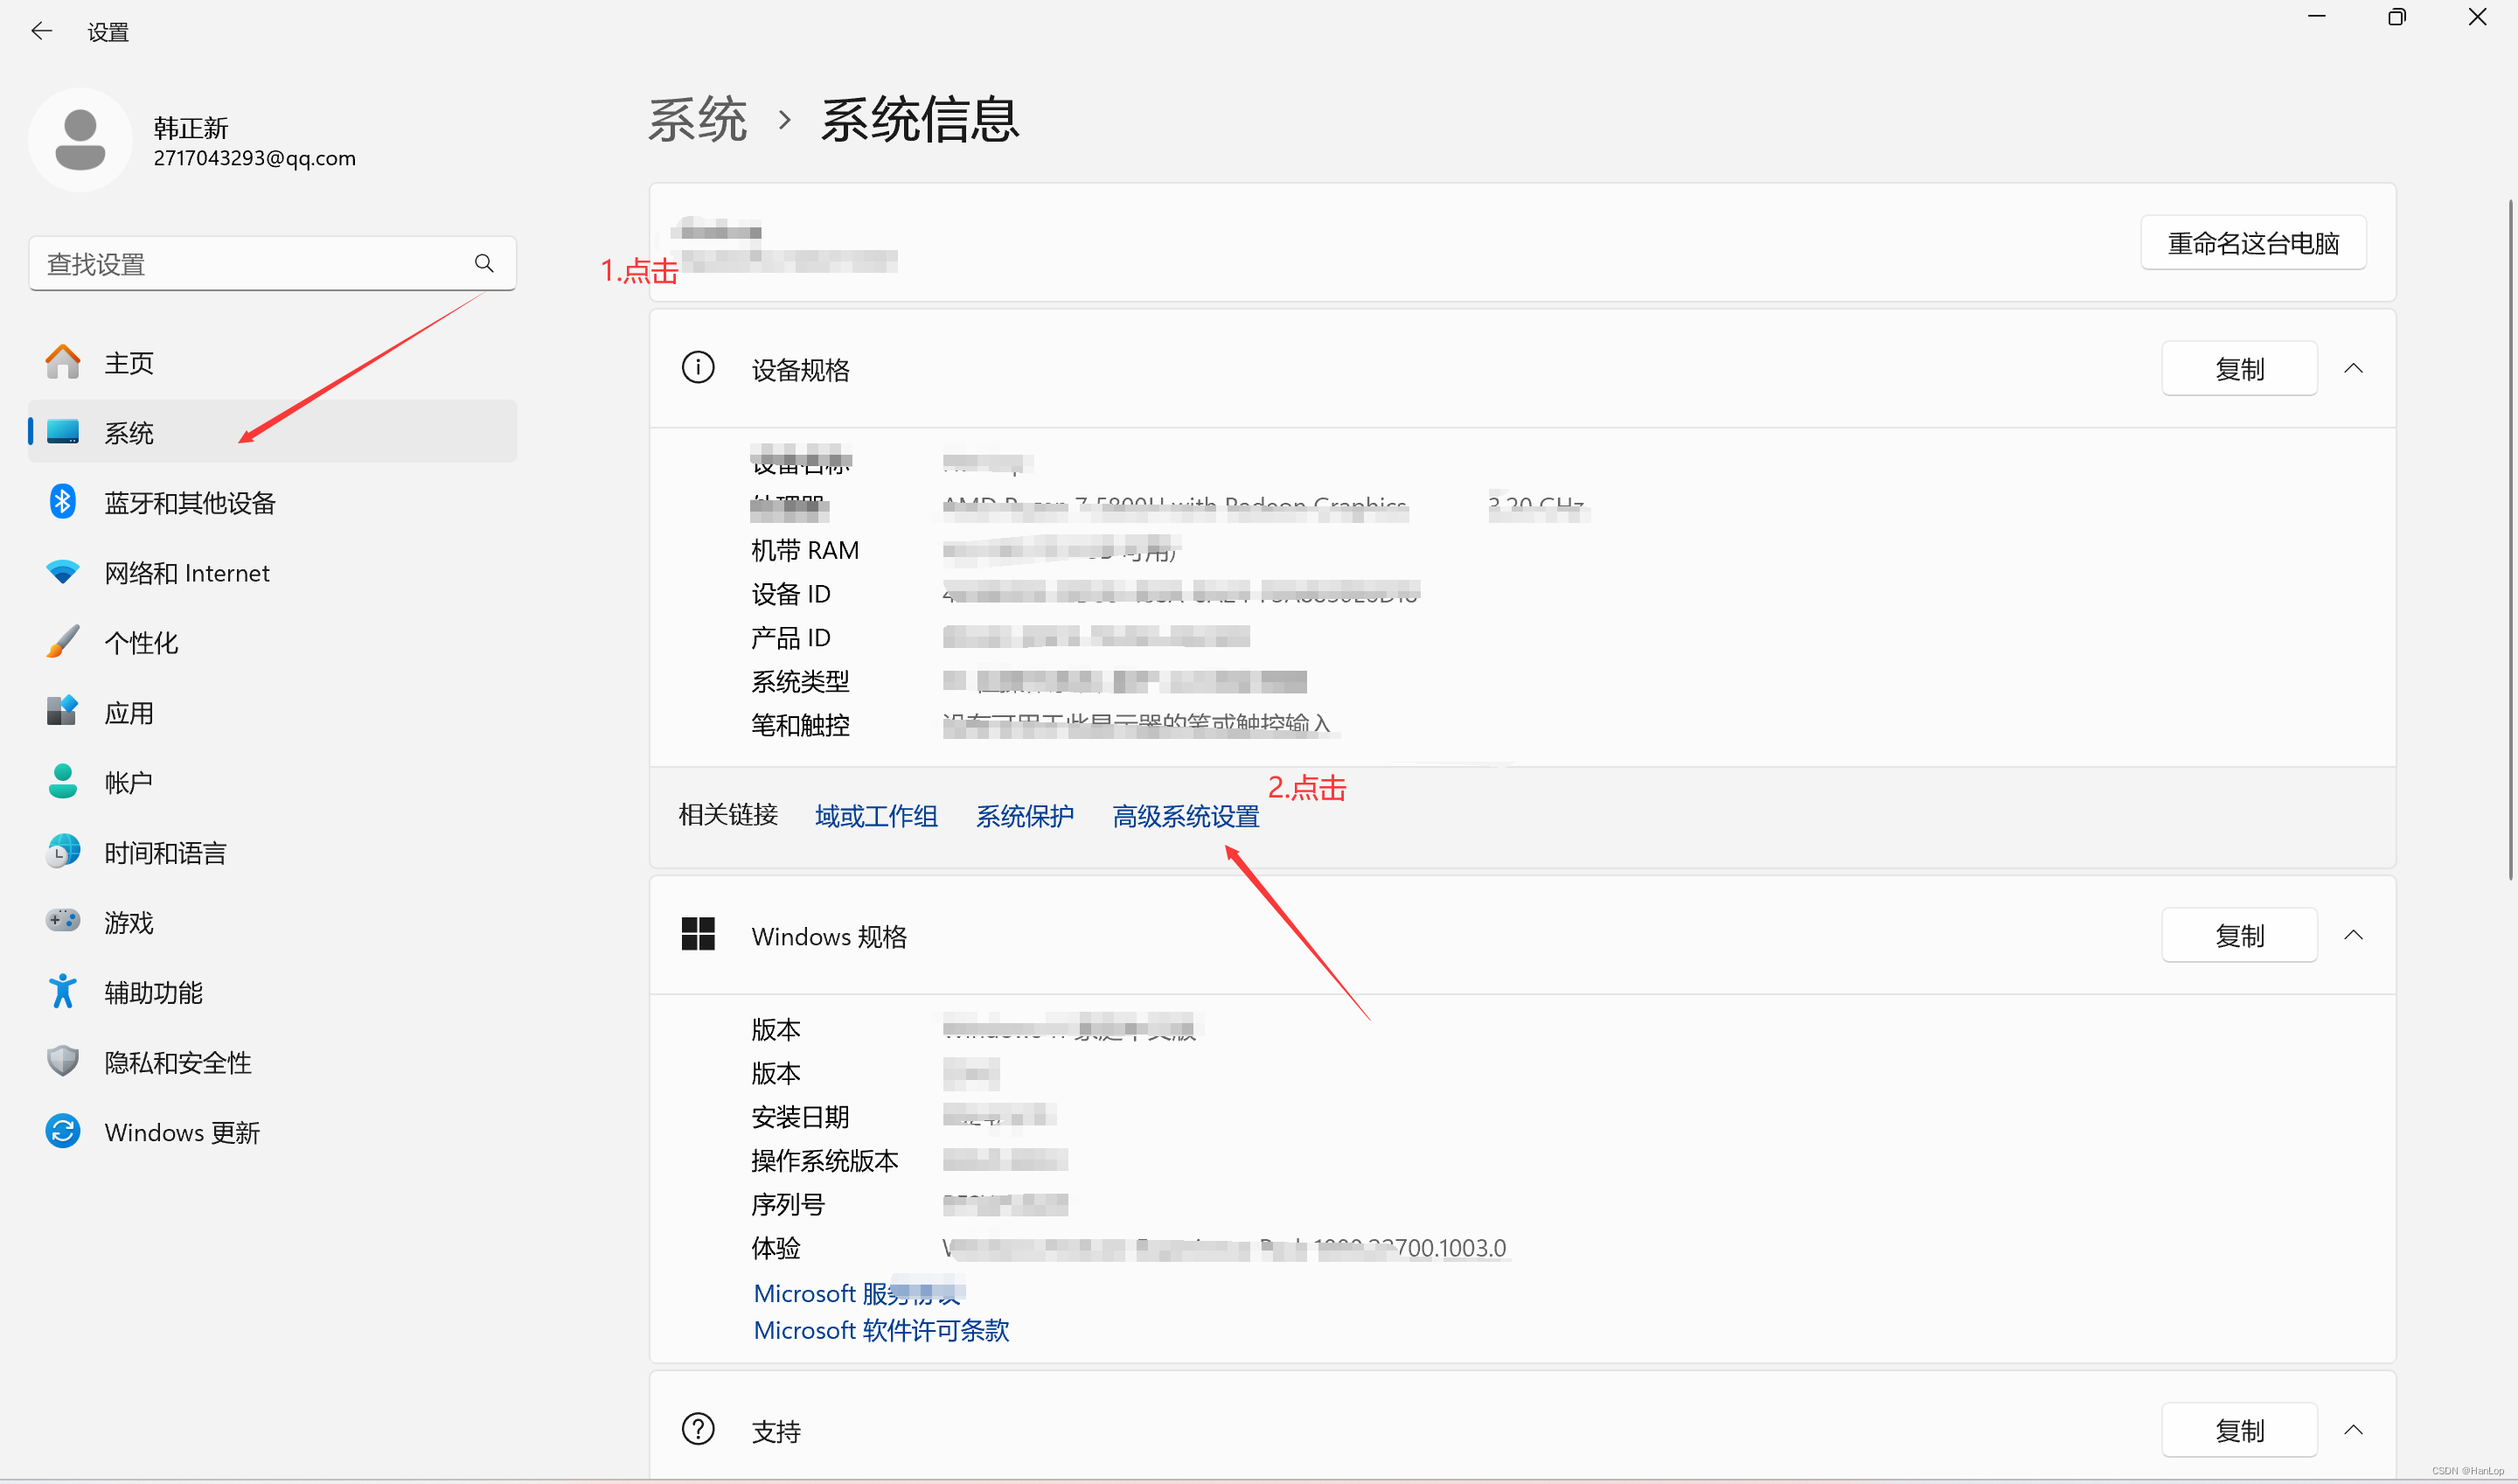This screenshot has height=1484, width=2518.
Task: Collapse the 设备规格 section
Action: pos(2355,368)
